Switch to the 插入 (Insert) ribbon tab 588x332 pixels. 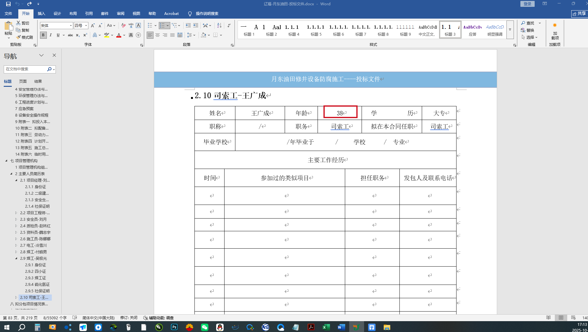click(x=41, y=14)
